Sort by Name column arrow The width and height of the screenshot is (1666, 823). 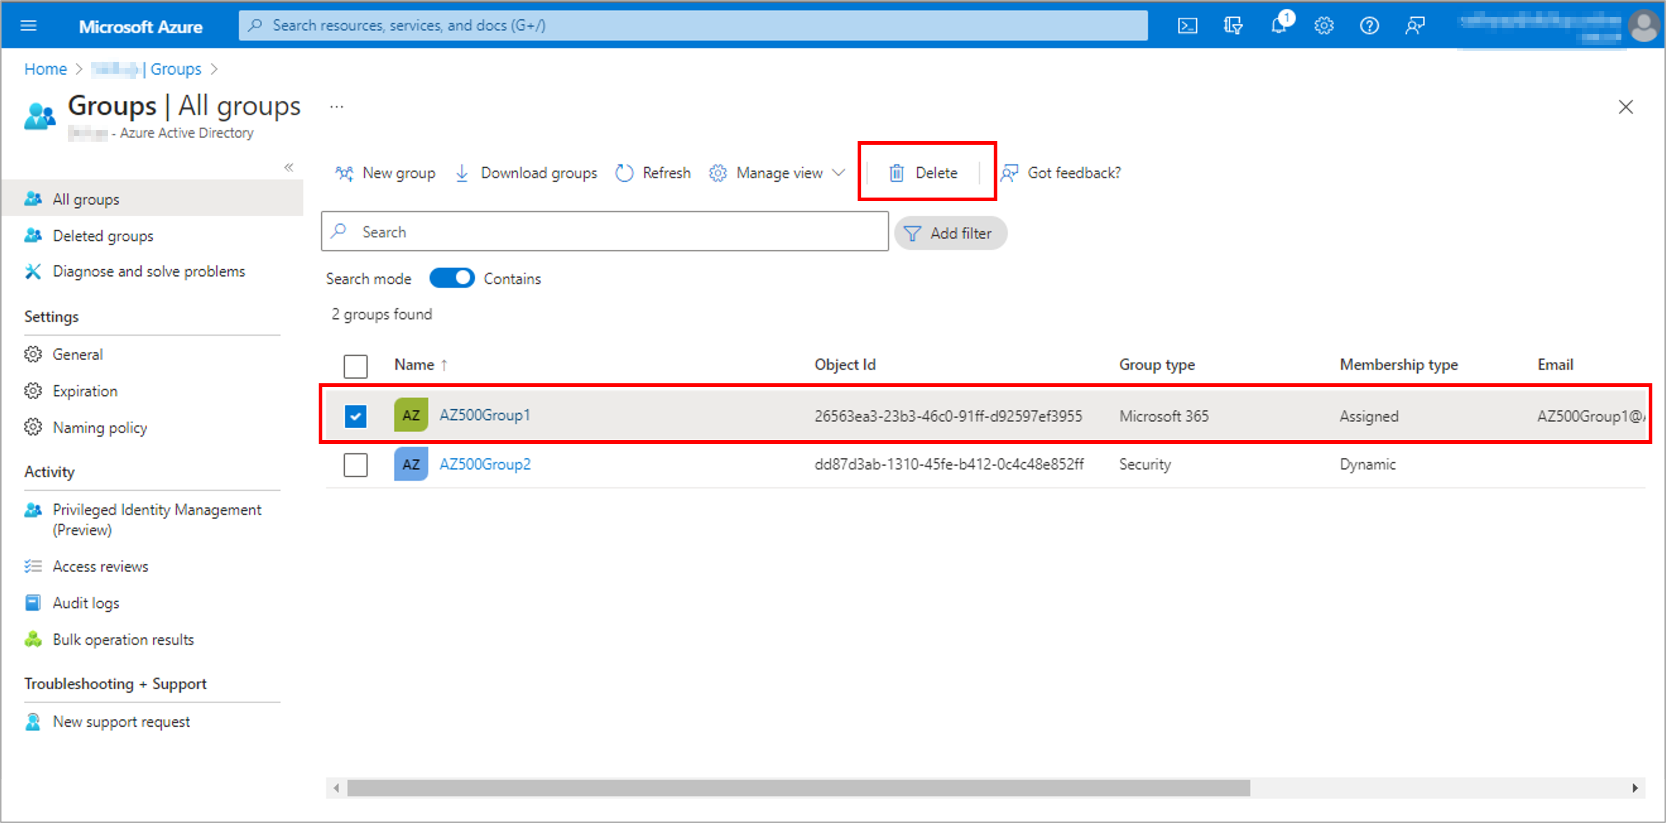444,365
